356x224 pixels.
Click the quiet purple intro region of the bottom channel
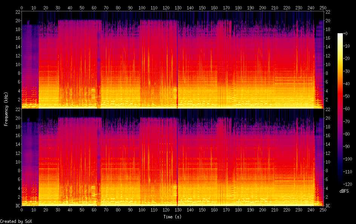(x=30, y=159)
